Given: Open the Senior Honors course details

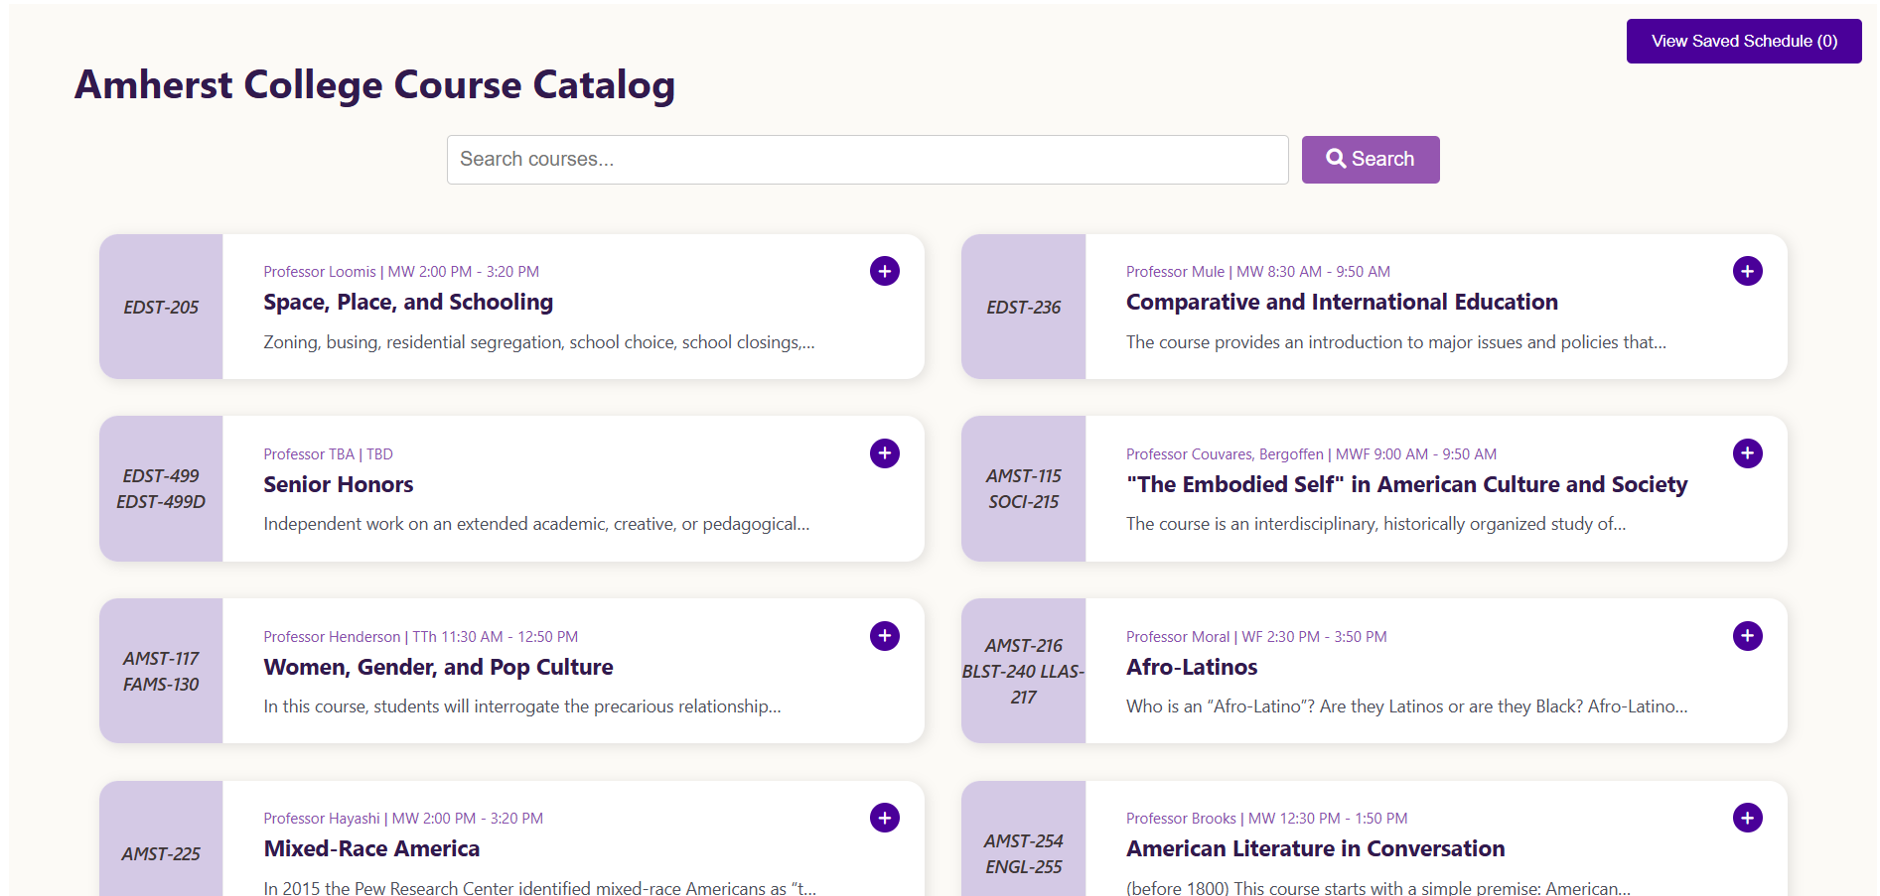Looking at the screenshot, I should click(338, 484).
